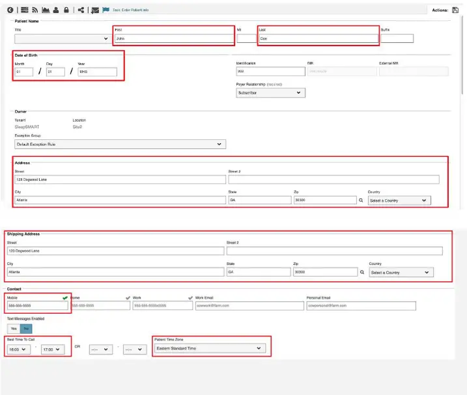Viewport: 467px width, 395px height.
Task: Open the area chart icon
Action: pyautogui.click(x=45, y=10)
